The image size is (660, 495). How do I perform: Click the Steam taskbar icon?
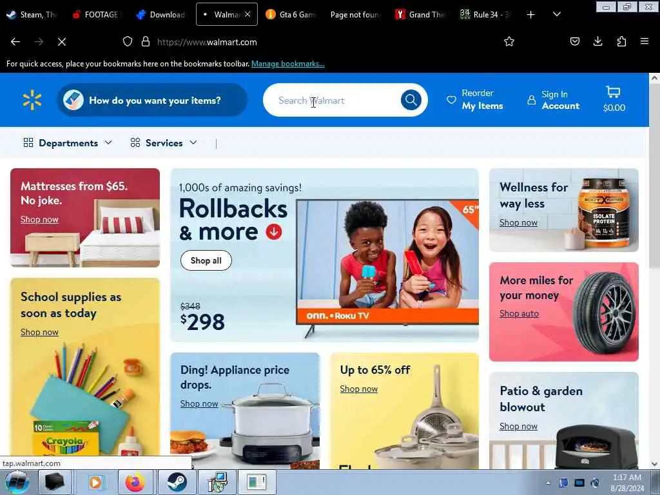tap(177, 482)
